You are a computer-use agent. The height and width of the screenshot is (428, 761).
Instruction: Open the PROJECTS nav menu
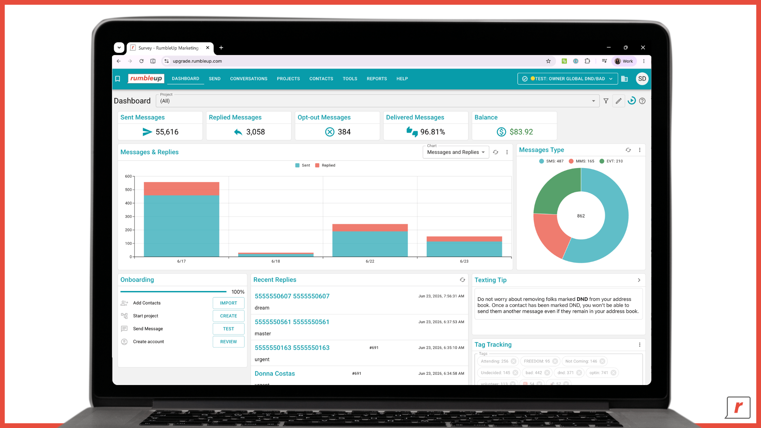(288, 79)
